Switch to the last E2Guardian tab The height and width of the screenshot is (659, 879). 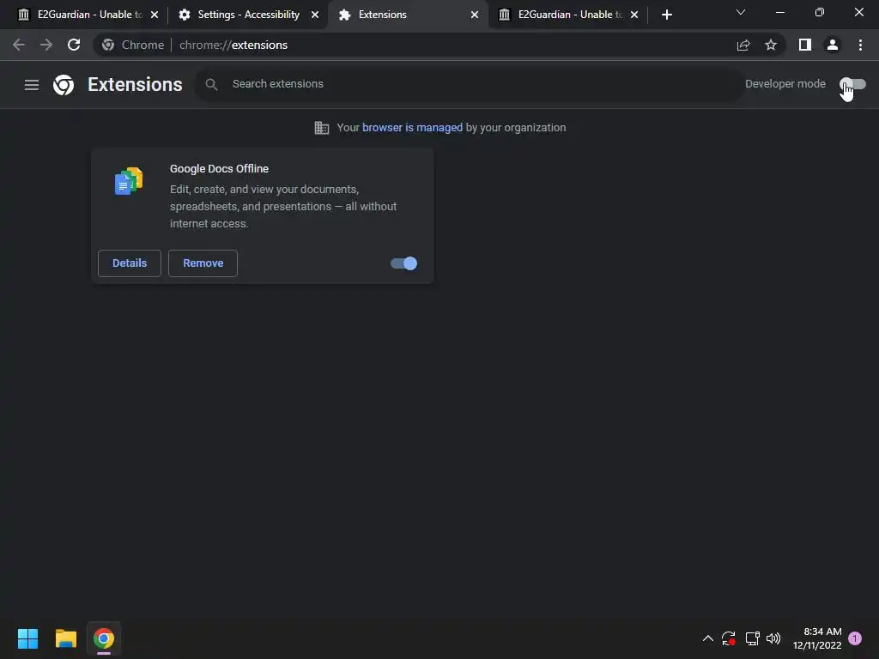568,15
